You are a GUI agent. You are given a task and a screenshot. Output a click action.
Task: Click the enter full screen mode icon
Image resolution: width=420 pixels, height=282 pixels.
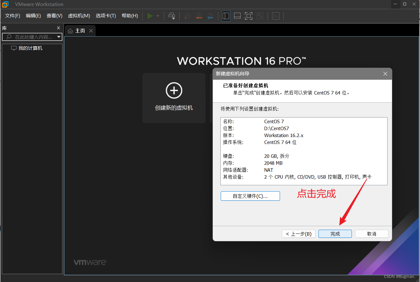[x=248, y=16]
